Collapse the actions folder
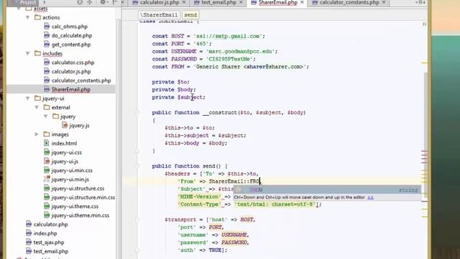Viewport: 460px width, 259px height. click(x=27, y=17)
